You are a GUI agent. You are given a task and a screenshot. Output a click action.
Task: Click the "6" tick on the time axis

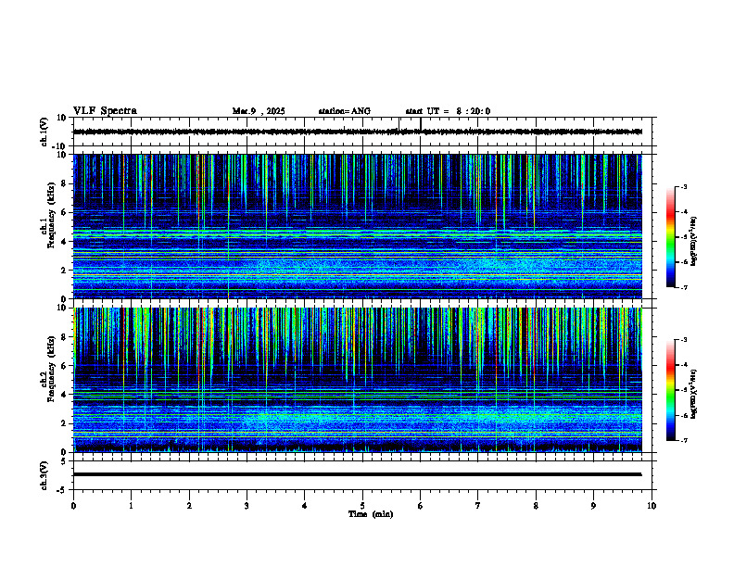[421, 506]
